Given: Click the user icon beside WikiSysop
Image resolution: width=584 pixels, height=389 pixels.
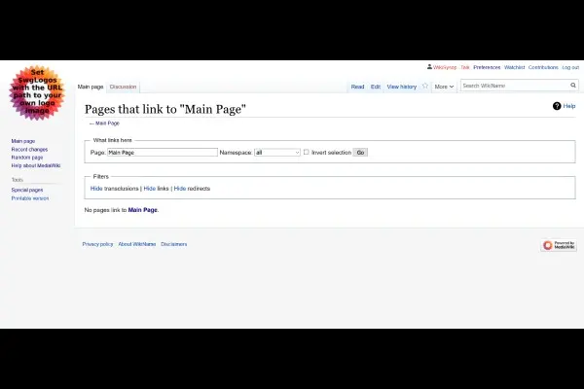Looking at the screenshot, I should pyautogui.click(x=429, y=67).
